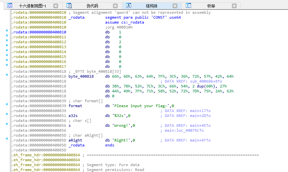
Task: Click breakpoint dot beside aRight line
Action: (7, 139)
